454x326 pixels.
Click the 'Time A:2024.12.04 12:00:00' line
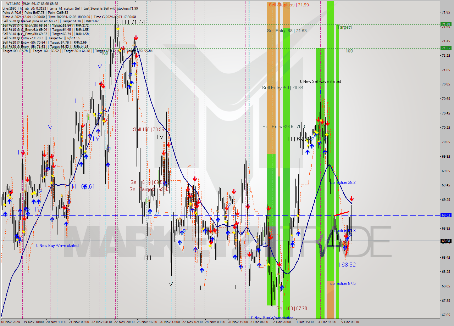pyautogui.click(x=69, y=17)
